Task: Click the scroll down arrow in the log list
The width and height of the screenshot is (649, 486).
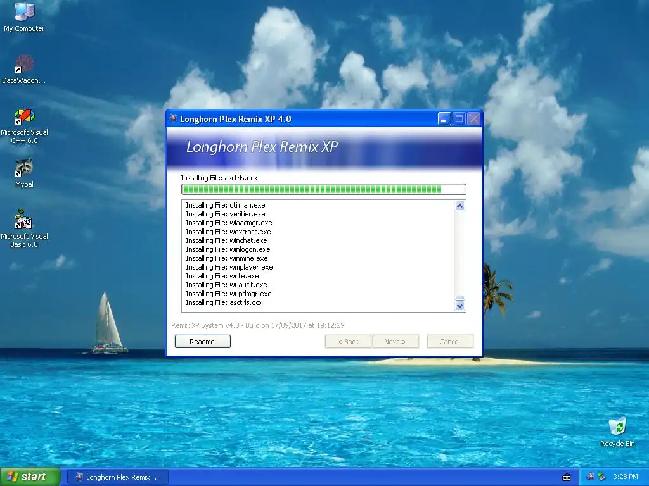Action: point(460,306)
